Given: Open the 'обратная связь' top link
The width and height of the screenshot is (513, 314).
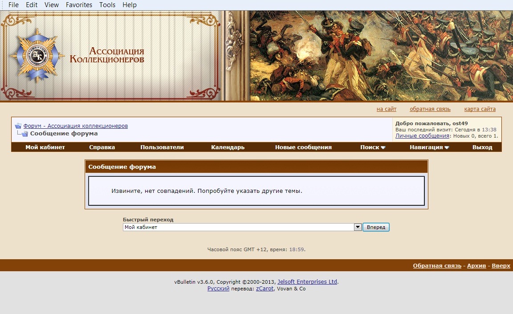Looking at the screenshot, I should (430, 109).
